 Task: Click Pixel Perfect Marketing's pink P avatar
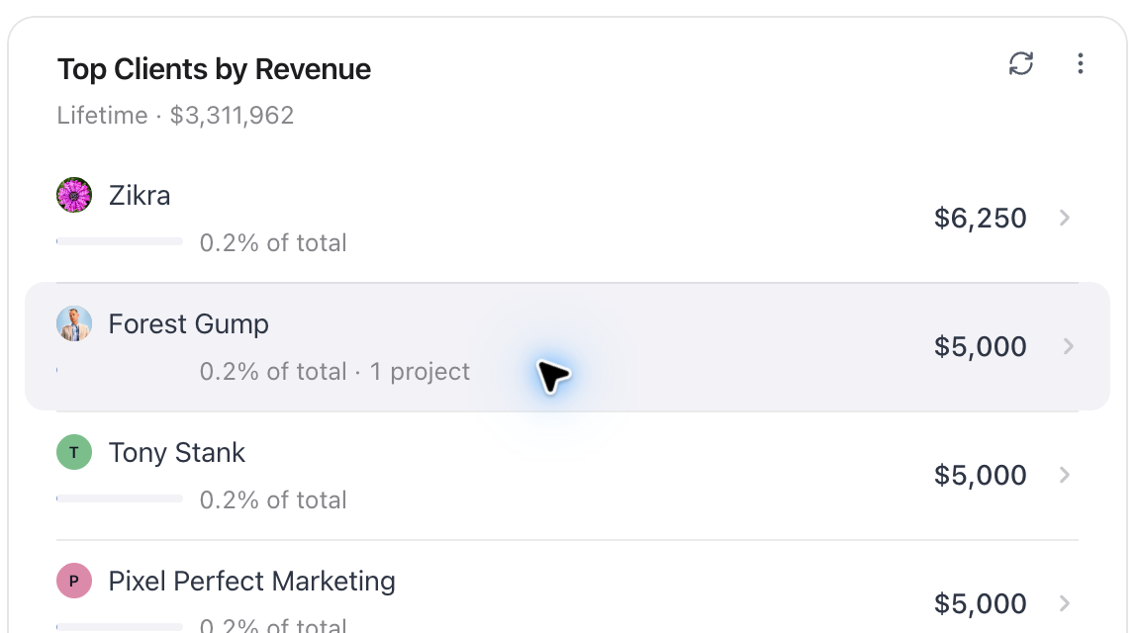pos(74,581)
